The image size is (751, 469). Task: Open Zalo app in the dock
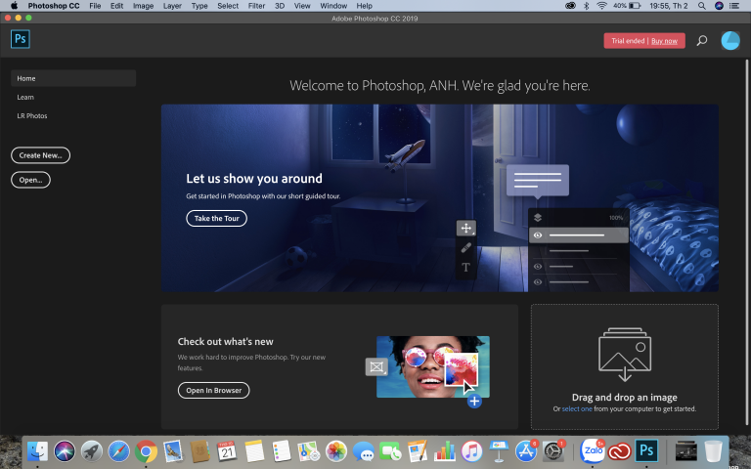point(593,451)
